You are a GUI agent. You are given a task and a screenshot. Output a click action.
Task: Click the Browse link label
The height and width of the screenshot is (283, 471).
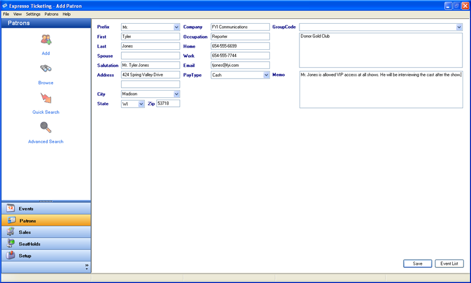(46, 83)
